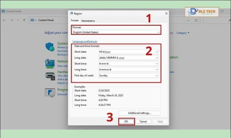The image size is (231, 138).
Task: Open the Network and Internet globe icon
Action: (50, 63)
